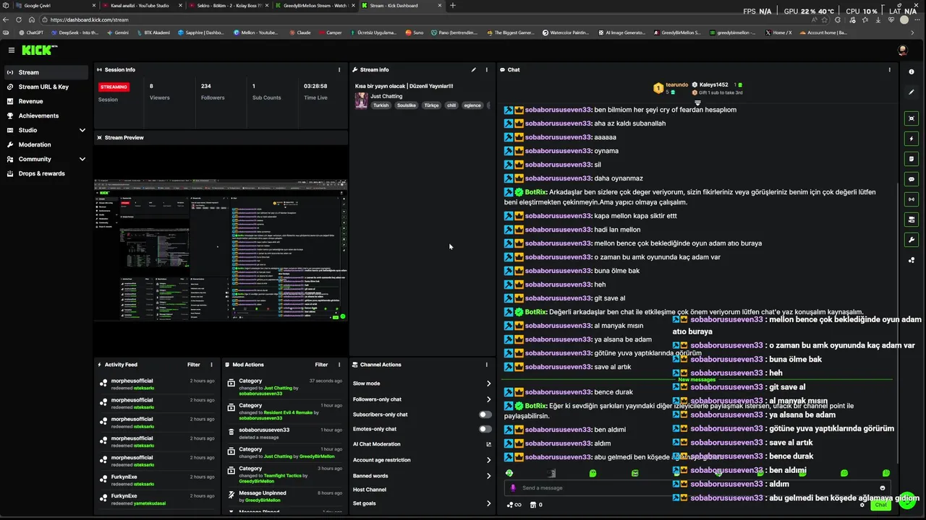Open AI Chat Moderation external link
Screen dimensions: 926x520
(488, 444)
